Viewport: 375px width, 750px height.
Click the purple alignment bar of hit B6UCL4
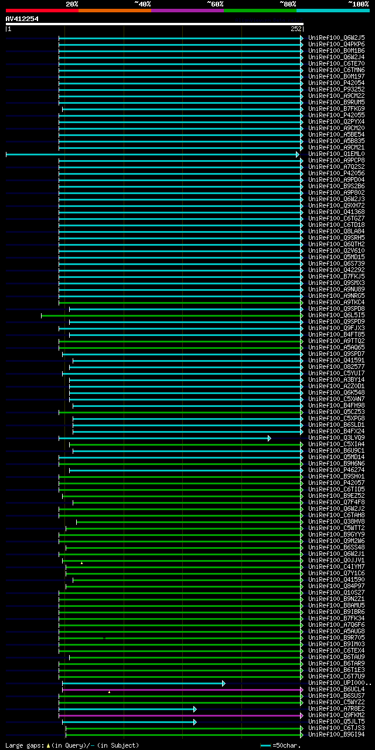click(183, 690)
